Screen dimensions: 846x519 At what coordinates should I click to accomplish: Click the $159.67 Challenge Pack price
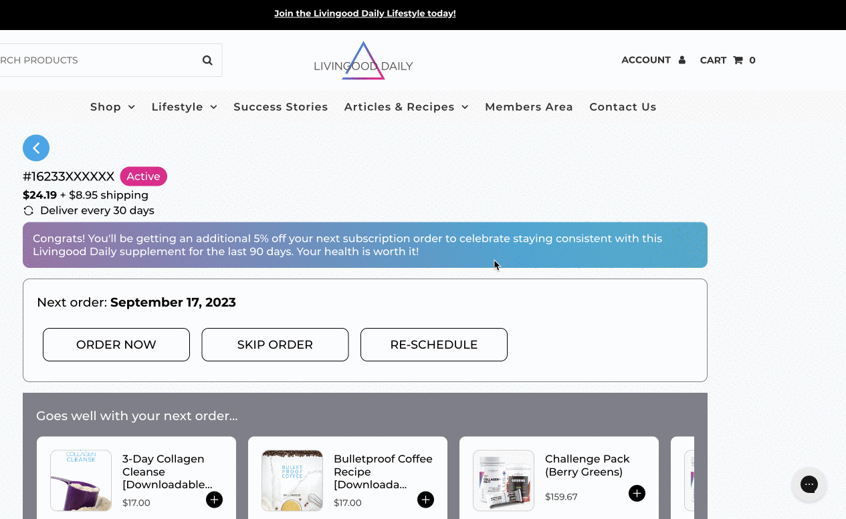561,497
